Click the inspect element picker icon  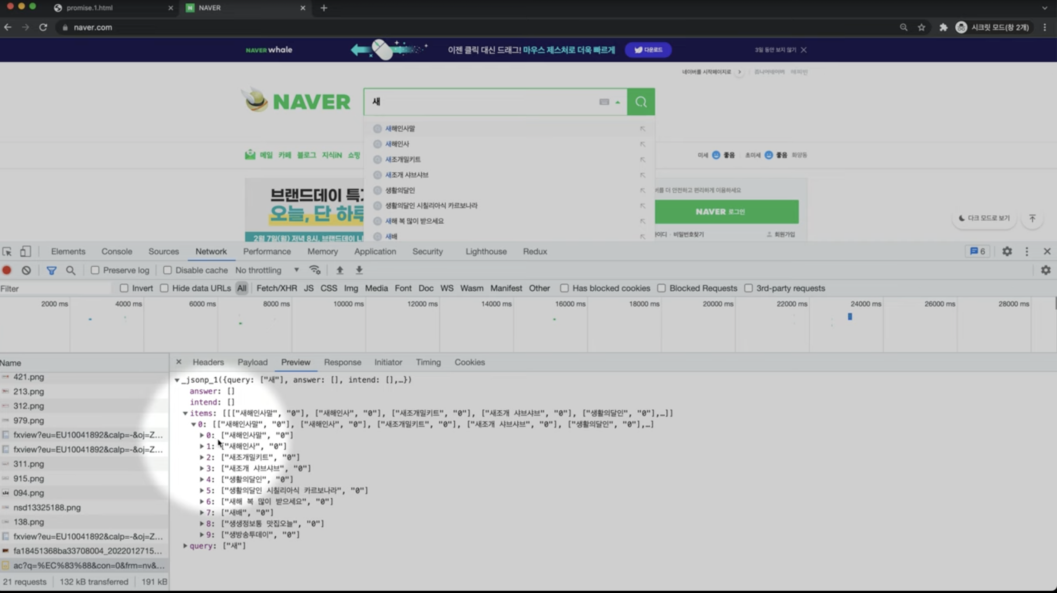(7, 252)
